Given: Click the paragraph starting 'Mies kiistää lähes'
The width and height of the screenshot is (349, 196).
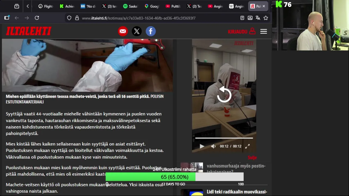Looking at the screenshot, I should 85,150.
